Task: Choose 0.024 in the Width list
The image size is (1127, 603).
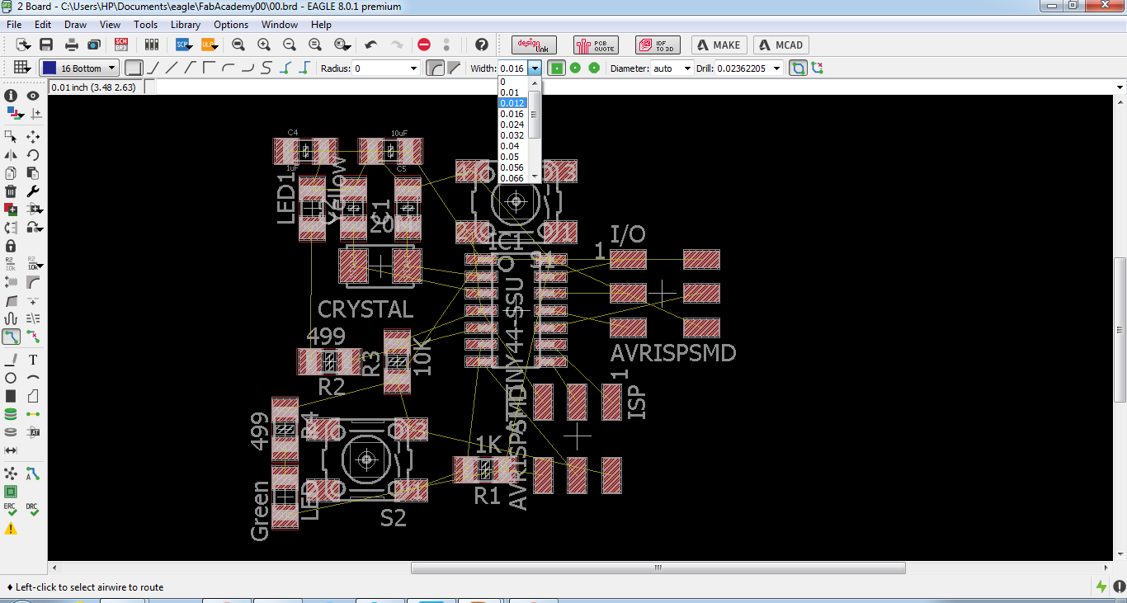Action: (x=513, y=125)
